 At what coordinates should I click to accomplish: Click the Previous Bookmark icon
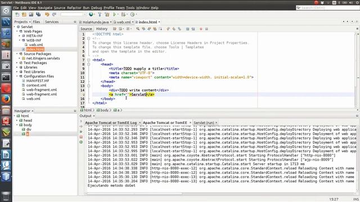[168, 29]
